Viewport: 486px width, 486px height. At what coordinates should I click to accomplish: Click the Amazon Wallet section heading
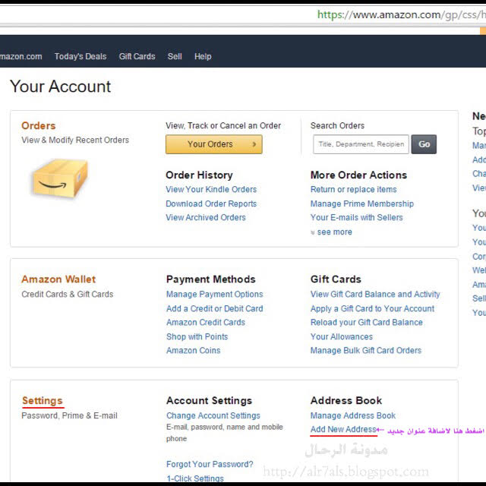pos(58,279)
